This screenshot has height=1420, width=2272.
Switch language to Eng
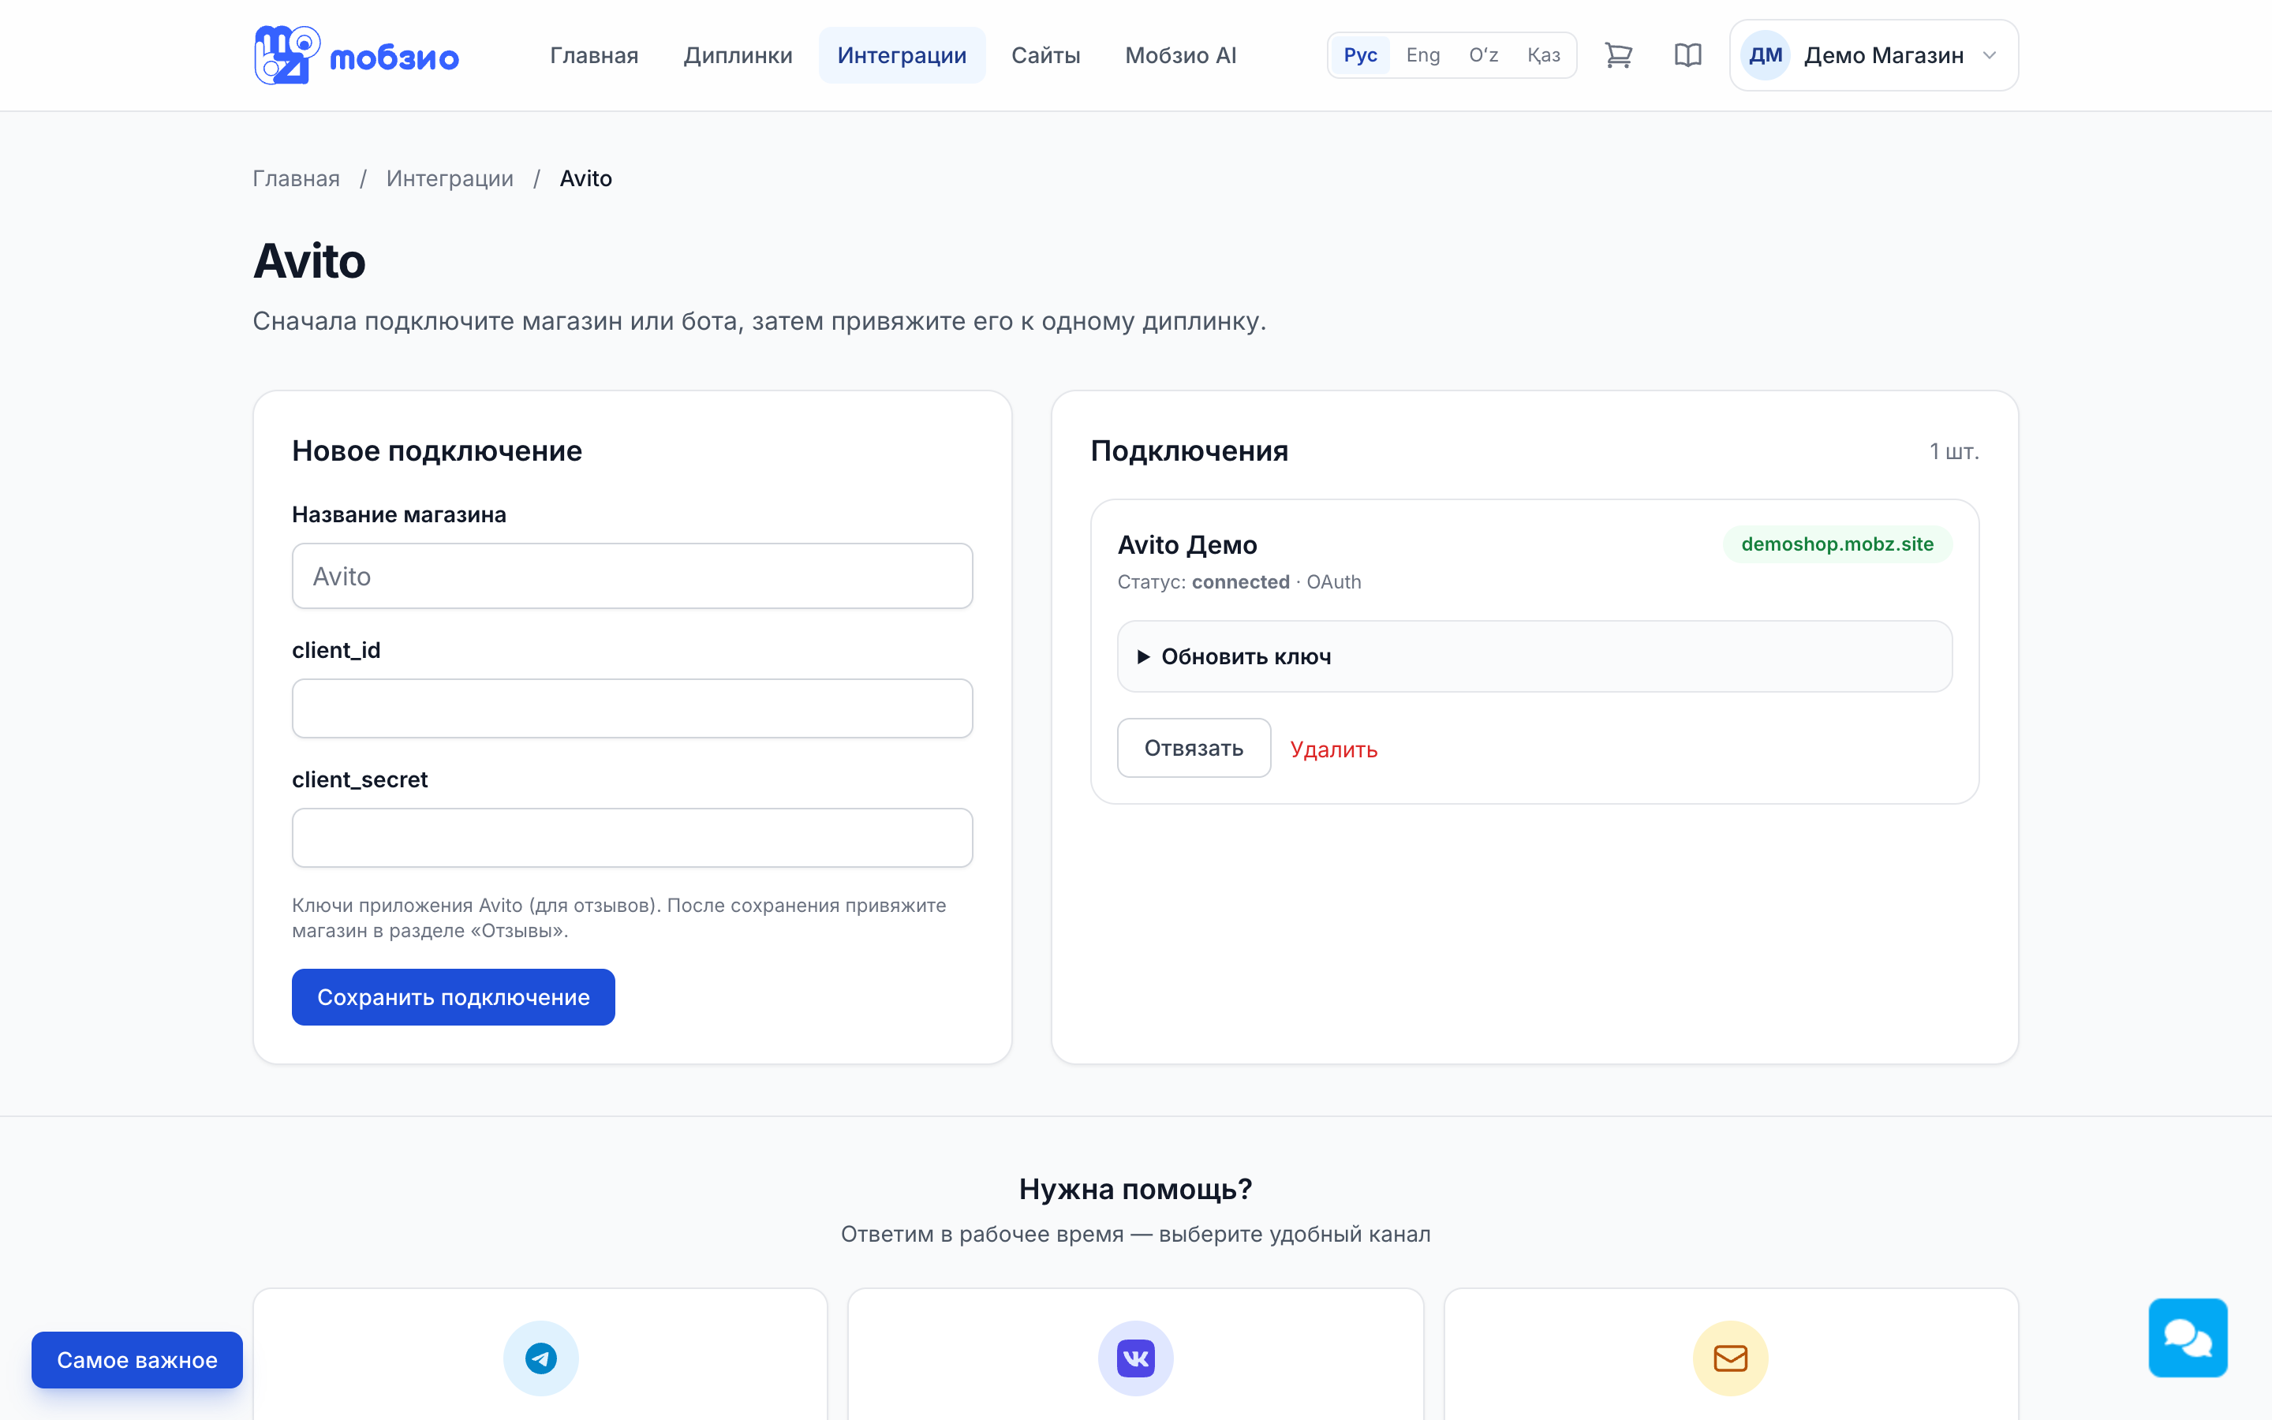[x=1422, y=55]
